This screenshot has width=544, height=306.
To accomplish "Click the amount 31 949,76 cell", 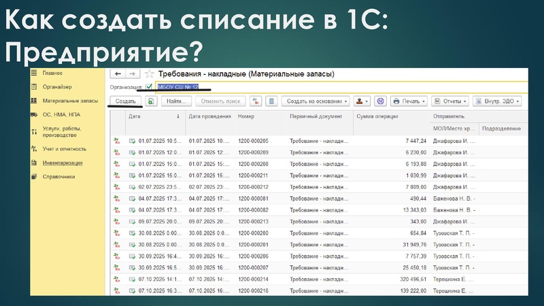I will click(x=392, y=245).
